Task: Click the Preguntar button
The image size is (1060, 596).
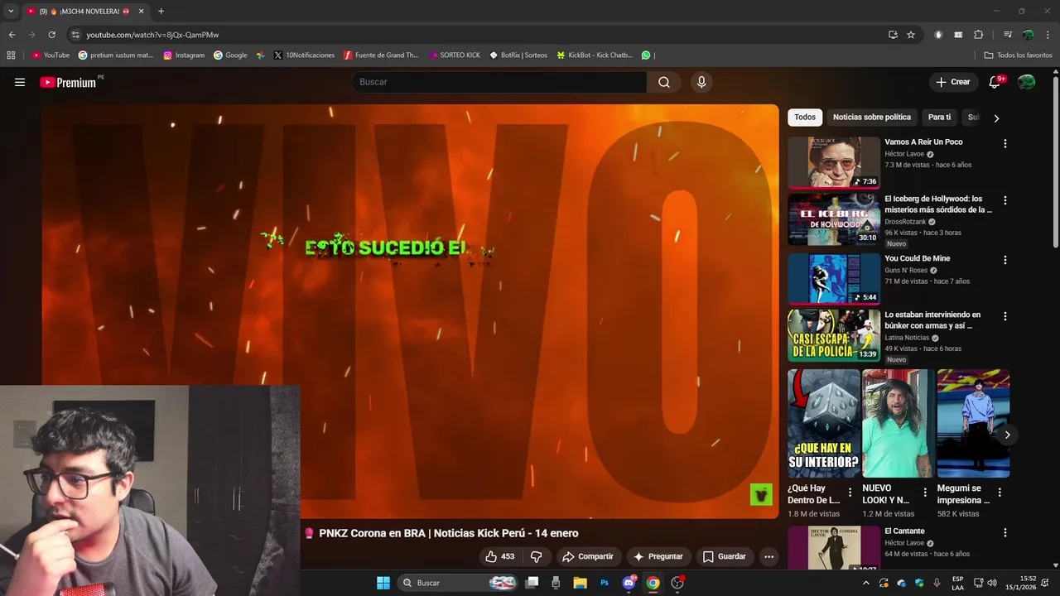Action: [x=658, y=556]
